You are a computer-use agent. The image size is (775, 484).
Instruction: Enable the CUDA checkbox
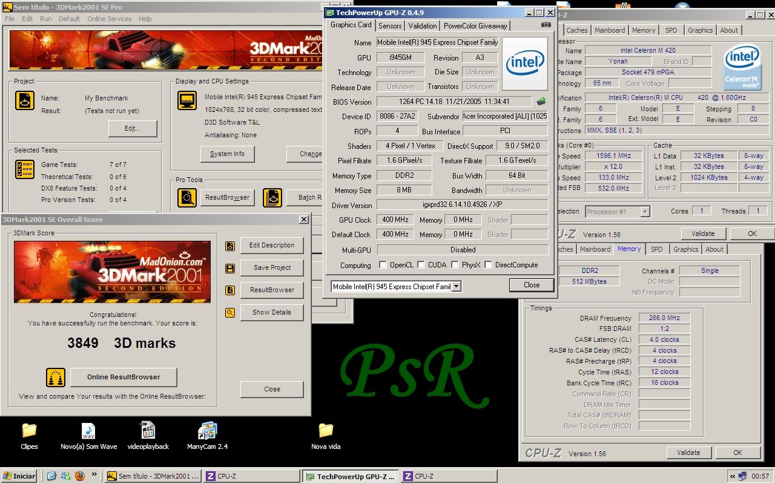coord(421,265)
